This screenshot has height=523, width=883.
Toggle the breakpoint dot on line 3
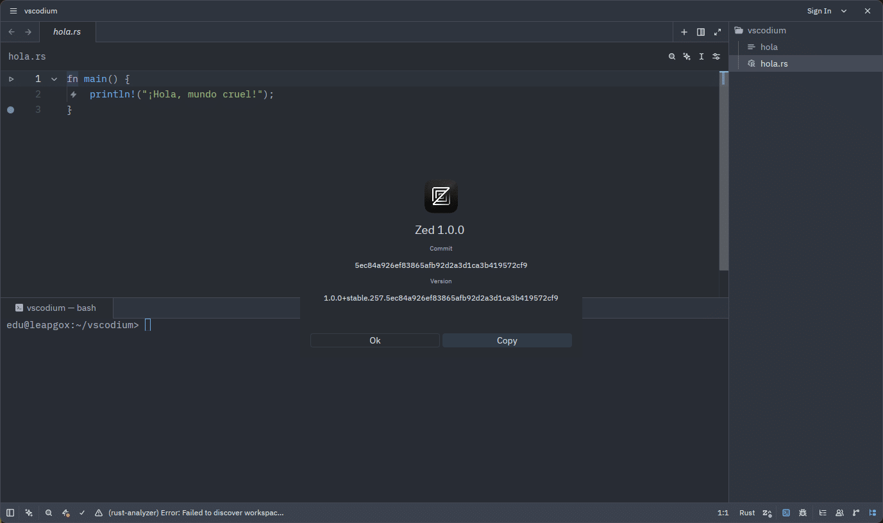click(10, 110)
